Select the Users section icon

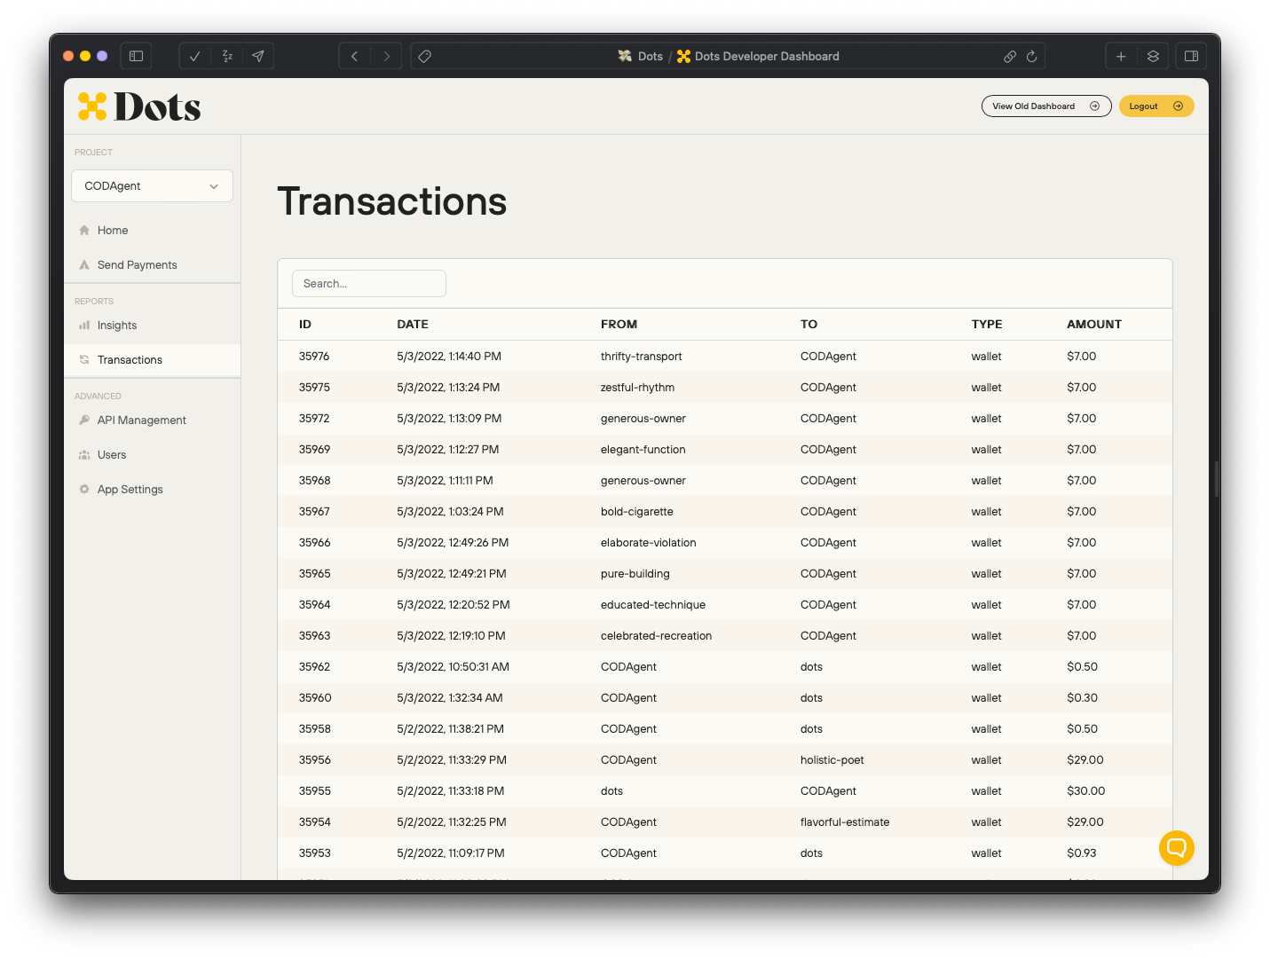pyautogui.click(x=83, y=454)
